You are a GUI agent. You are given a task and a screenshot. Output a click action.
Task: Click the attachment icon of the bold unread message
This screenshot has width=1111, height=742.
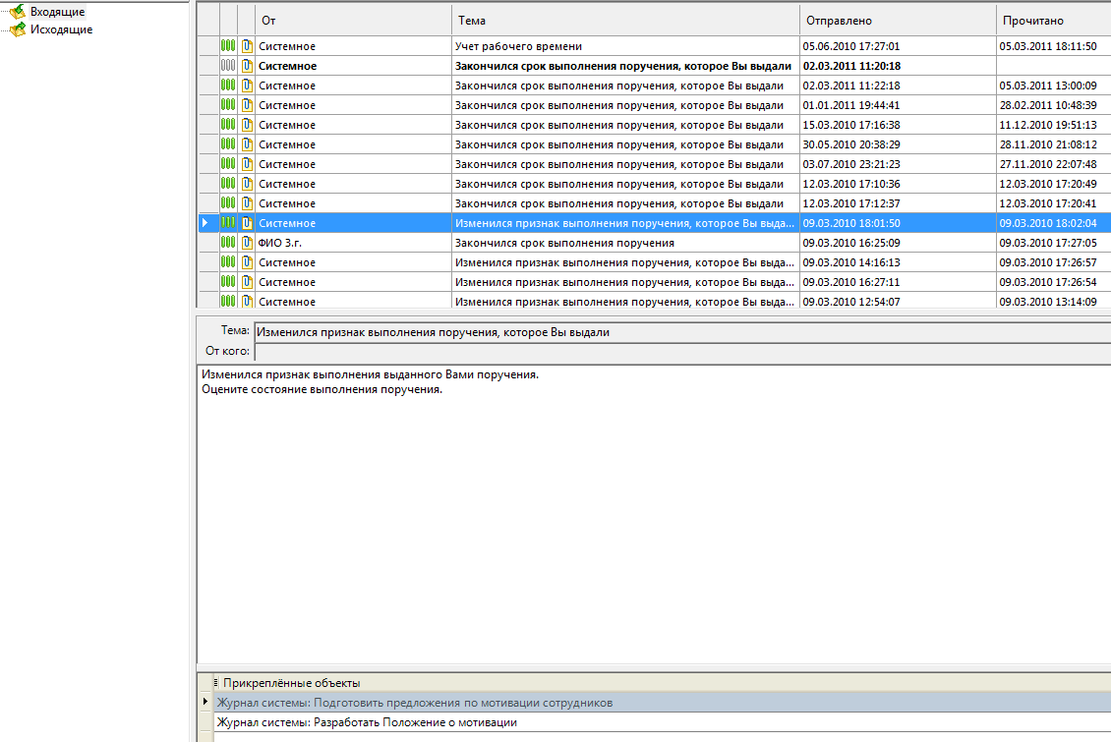coord(248,66)
